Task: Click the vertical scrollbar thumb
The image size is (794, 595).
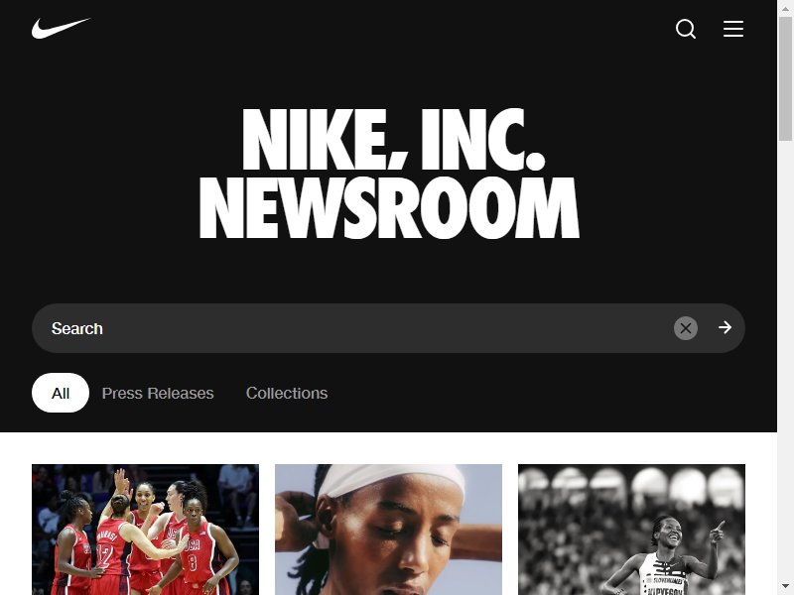Action: click(x=785, y=78)
